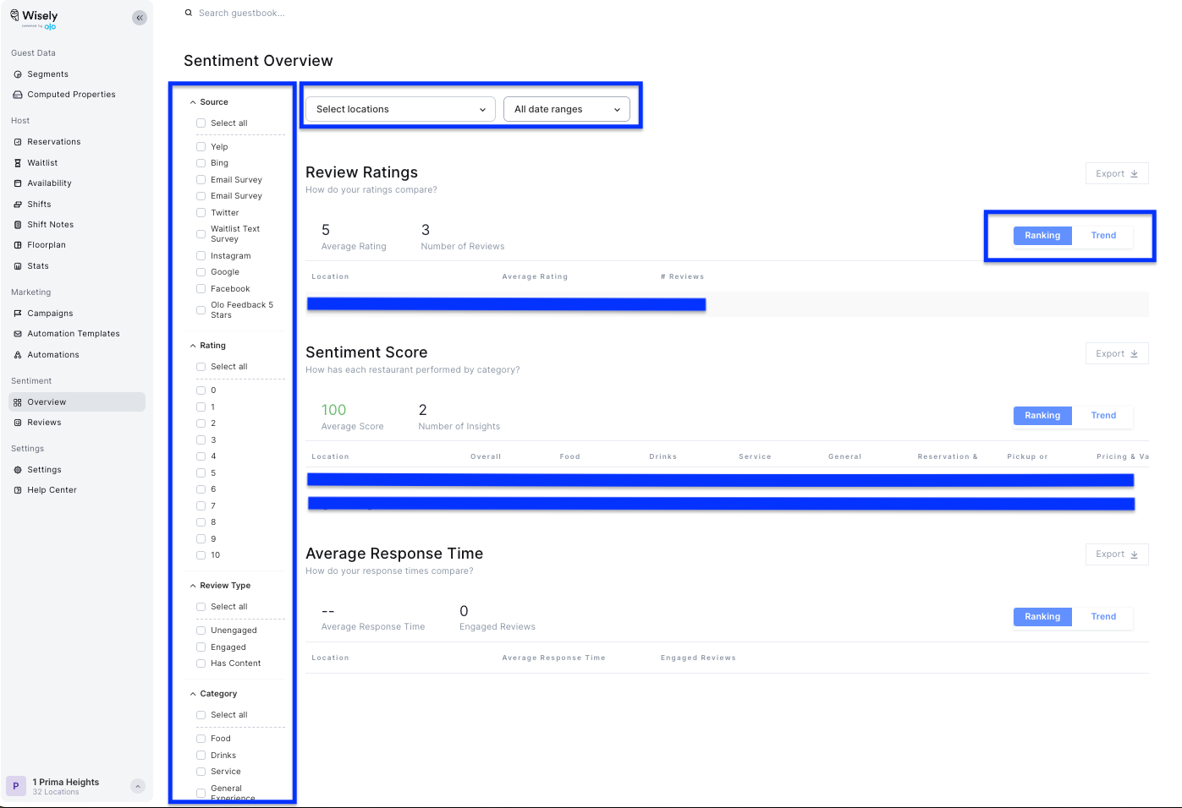
Task: Click the Floorplan icon in sidebar
Action: (x=18, y=245)
